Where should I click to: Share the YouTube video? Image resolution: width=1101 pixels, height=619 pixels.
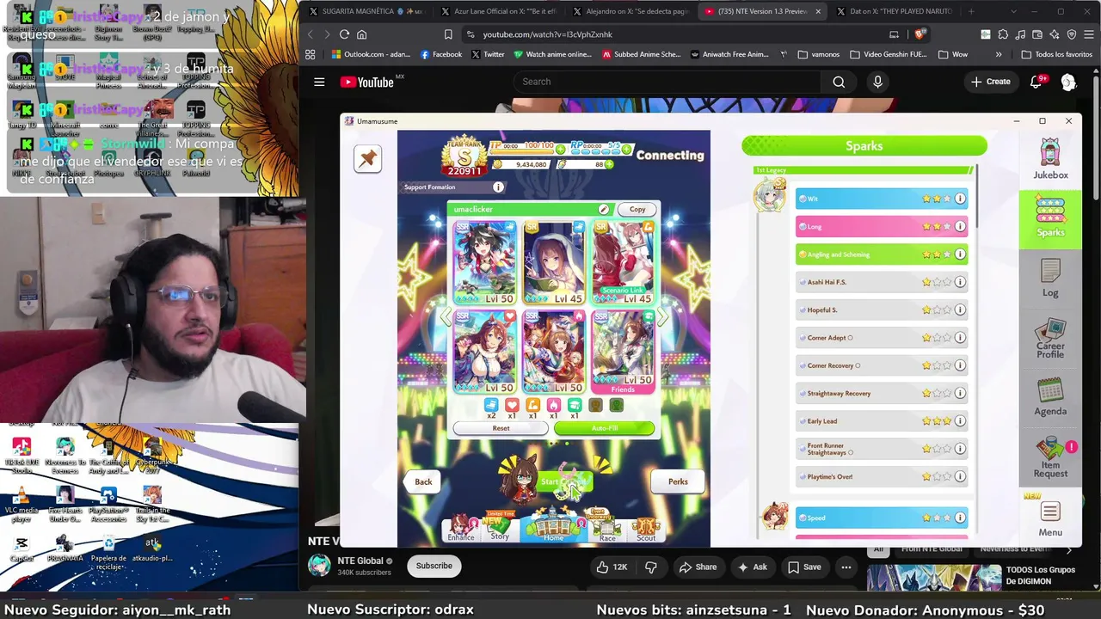[697, 567]
